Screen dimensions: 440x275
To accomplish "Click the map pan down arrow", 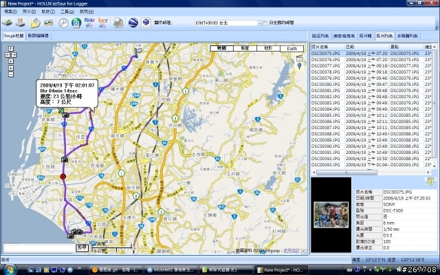I will point(11,61).
